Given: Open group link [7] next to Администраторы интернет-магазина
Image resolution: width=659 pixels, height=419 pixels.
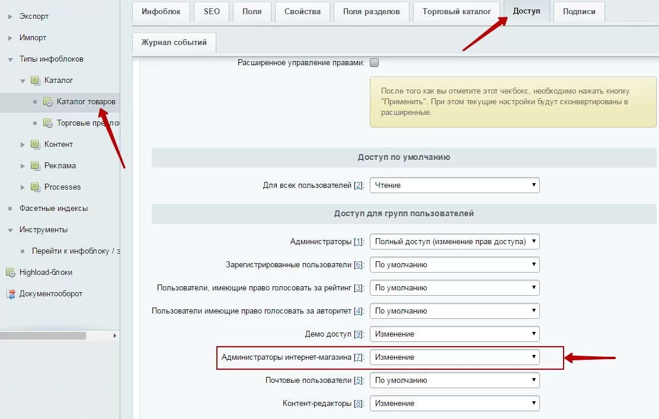Looking at the screenshot, I should point(358,357).
